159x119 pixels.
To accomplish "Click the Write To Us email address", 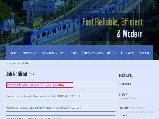I will pyautogui.click(x=127, y=98).
